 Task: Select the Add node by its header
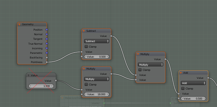pos(194,73)
